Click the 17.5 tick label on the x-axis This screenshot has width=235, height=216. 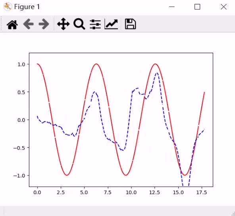(202, 192)
